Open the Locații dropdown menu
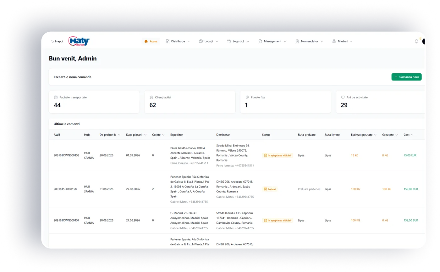This screenshot has height=272, width=440. 209,41
